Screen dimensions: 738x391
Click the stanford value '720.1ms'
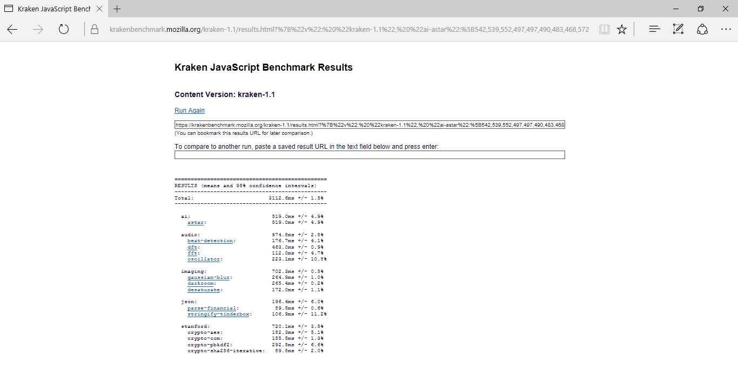coord(283,326)
